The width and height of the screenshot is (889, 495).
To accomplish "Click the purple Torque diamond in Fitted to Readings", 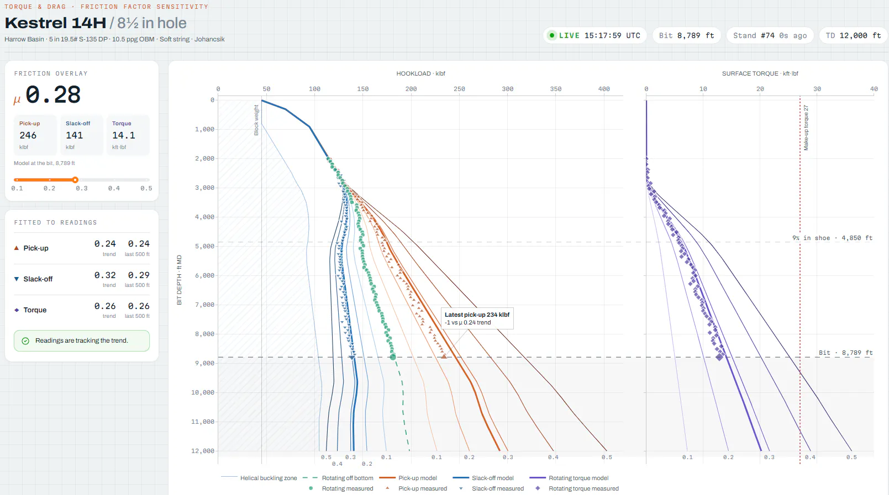I will [17, 310].
